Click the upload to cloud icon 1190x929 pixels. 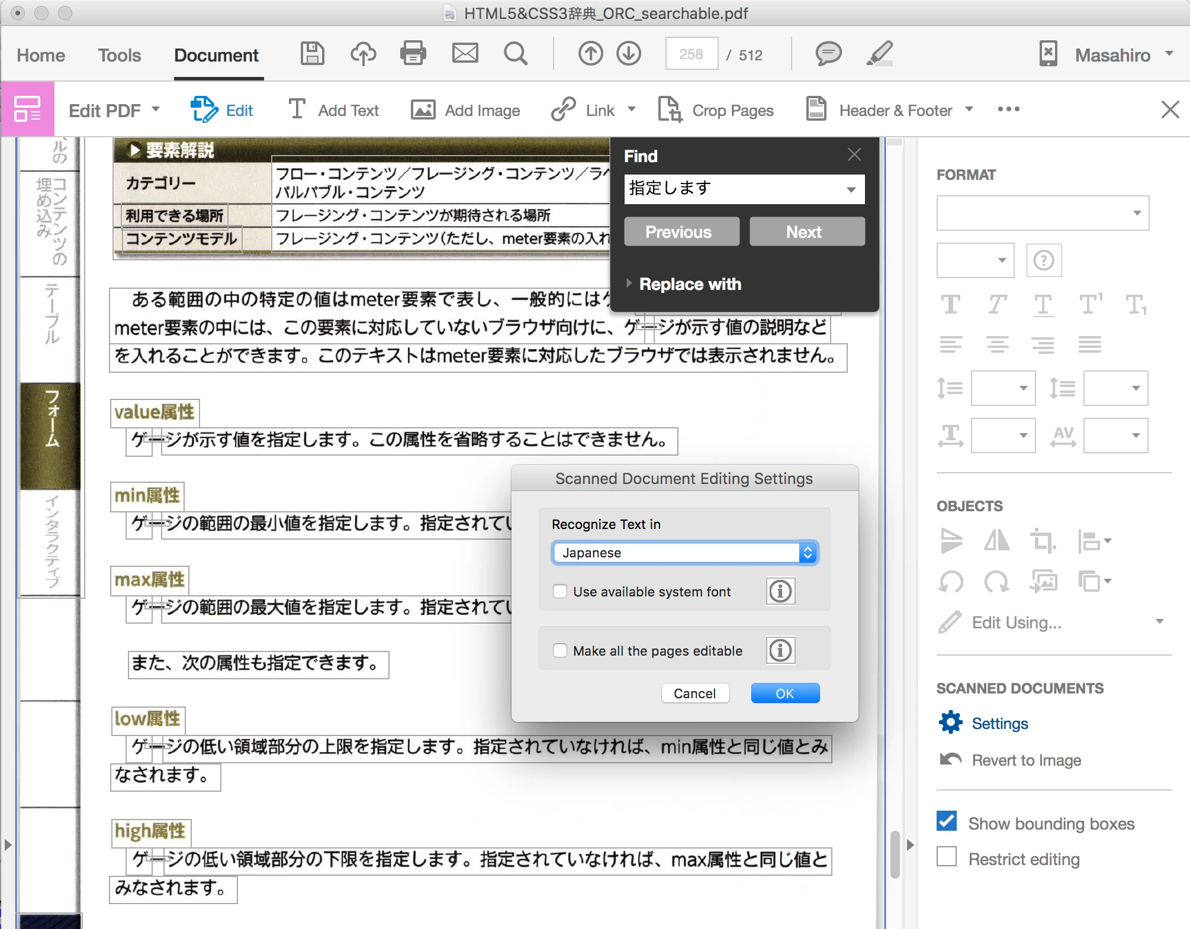pos(363,54)
